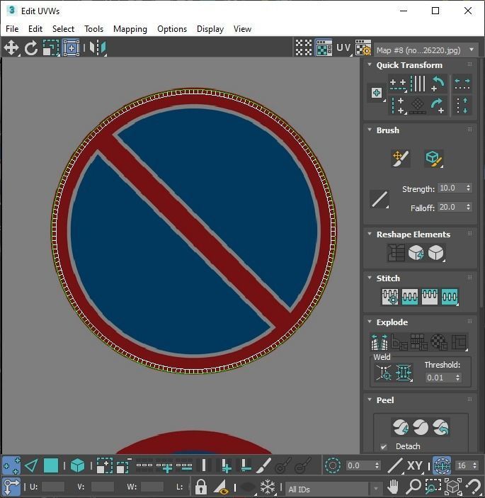
Task: Click Straighten Selection in Reshape Elements
Action: click(396, 253)
